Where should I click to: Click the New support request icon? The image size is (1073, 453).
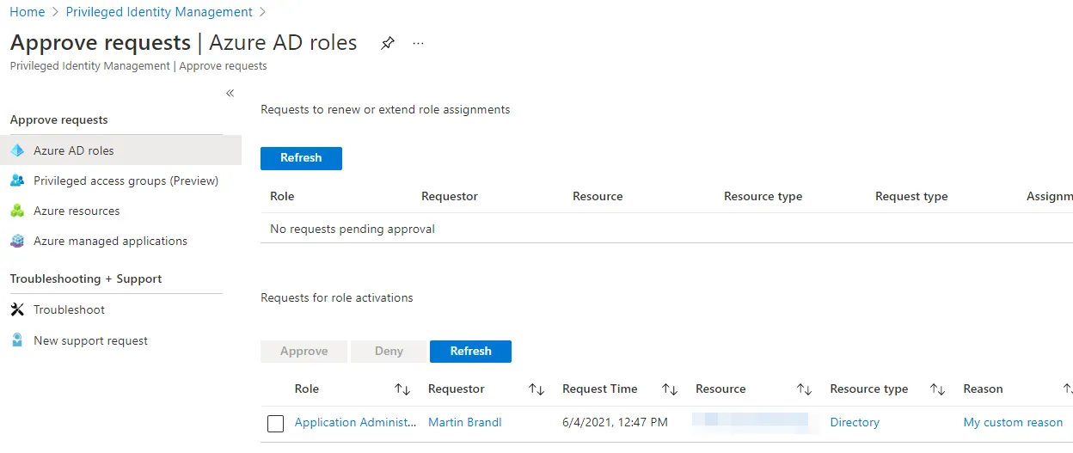point(17,340)
